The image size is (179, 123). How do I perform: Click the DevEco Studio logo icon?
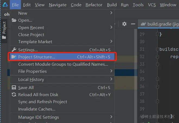tap(5, 4)
